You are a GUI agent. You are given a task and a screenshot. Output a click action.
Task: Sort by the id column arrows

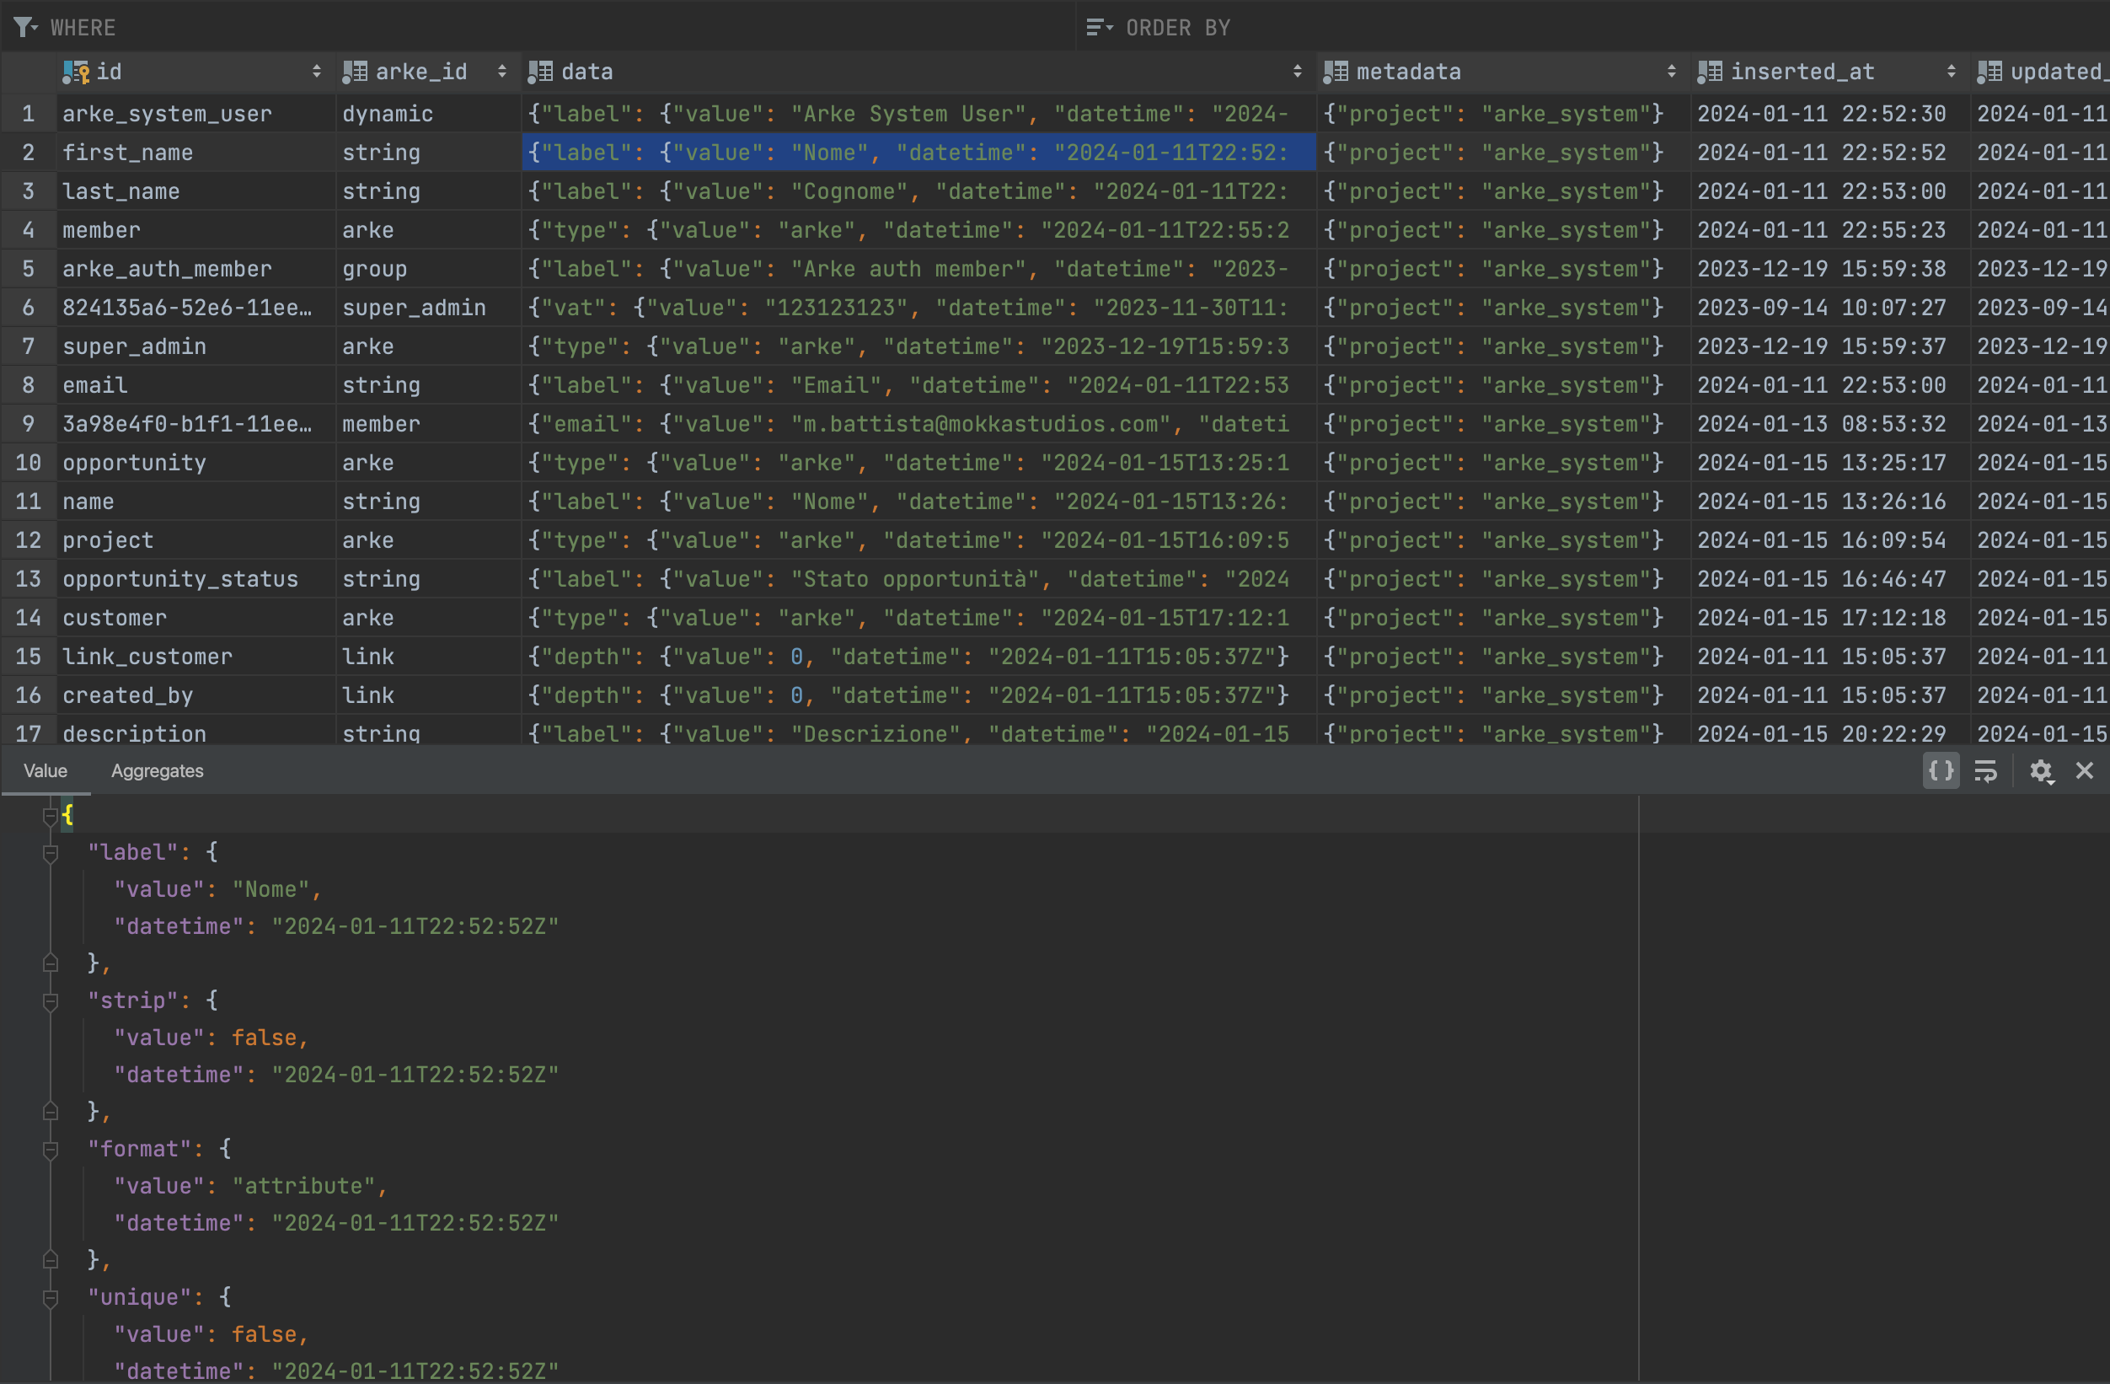point(317,72)
